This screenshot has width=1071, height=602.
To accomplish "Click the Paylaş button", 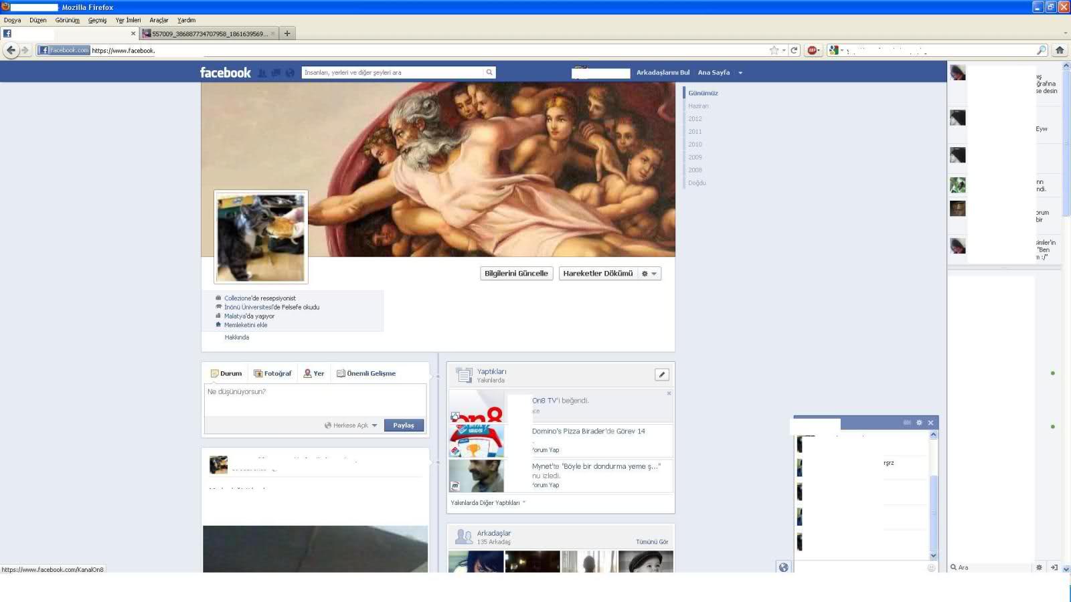I will (404, 425).
